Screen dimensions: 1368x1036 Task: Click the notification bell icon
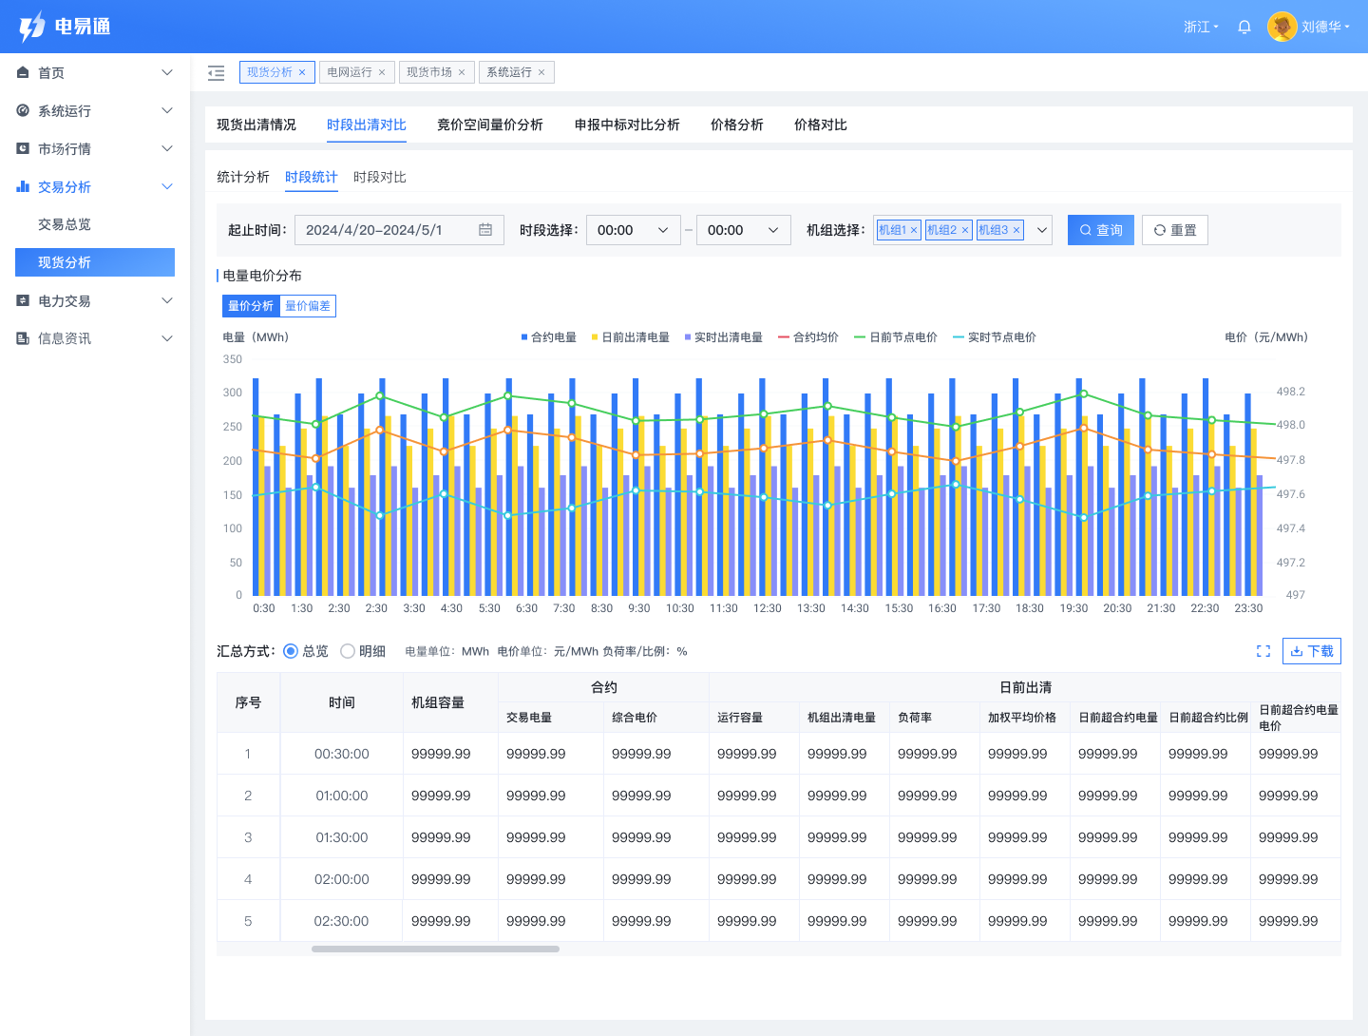[x=1244, y=27]
